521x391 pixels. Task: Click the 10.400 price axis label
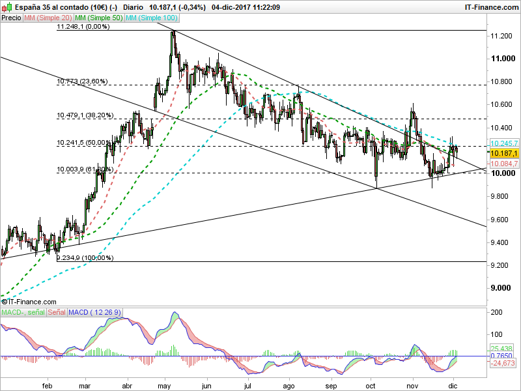[501, 128]
